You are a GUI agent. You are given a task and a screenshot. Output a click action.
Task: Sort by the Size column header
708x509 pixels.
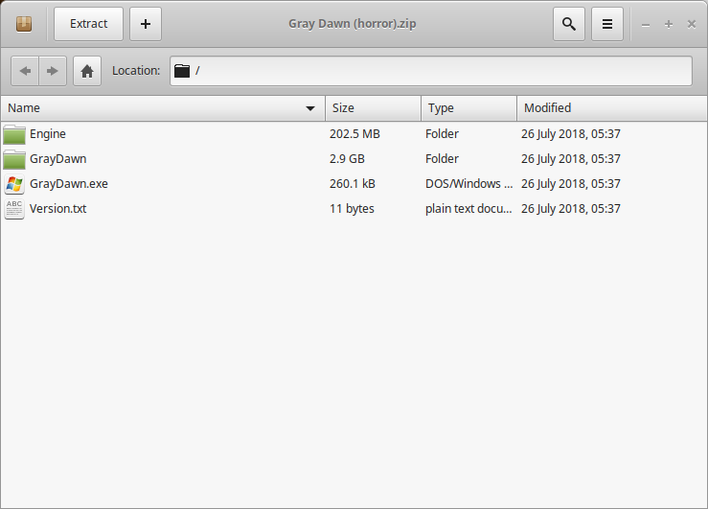tap(373, 108)
